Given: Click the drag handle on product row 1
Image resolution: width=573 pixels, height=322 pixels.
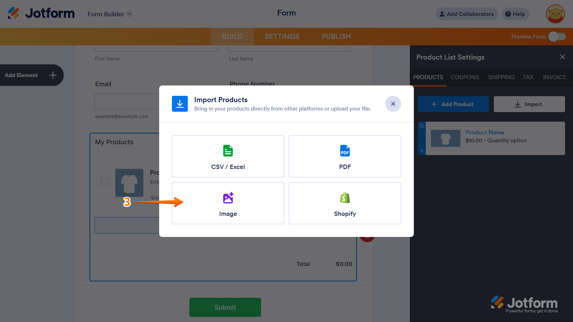Looking at the screenshot, I should coord(422,125).
